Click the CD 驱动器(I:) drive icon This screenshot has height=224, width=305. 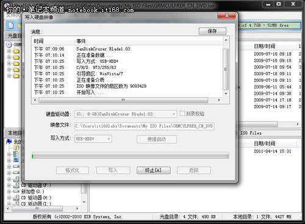point(16,203)
